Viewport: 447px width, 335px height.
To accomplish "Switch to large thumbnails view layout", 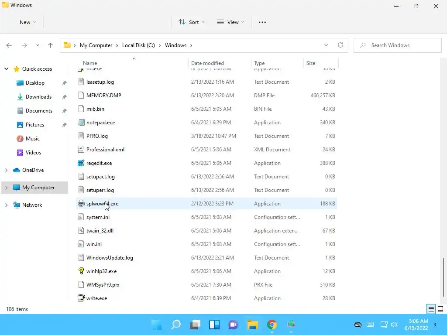I will [x=440, y=309].
